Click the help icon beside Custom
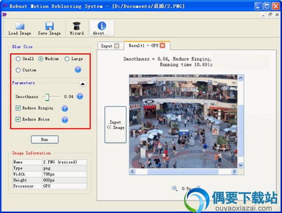The width and height of the screenshot is (282, 213). click(x=78, y=69)
